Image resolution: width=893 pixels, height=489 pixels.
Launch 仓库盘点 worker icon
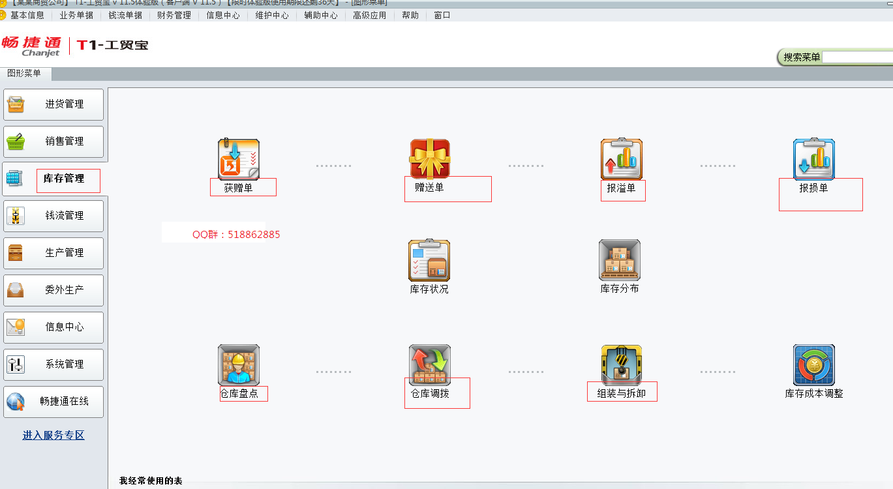[238, 365]
